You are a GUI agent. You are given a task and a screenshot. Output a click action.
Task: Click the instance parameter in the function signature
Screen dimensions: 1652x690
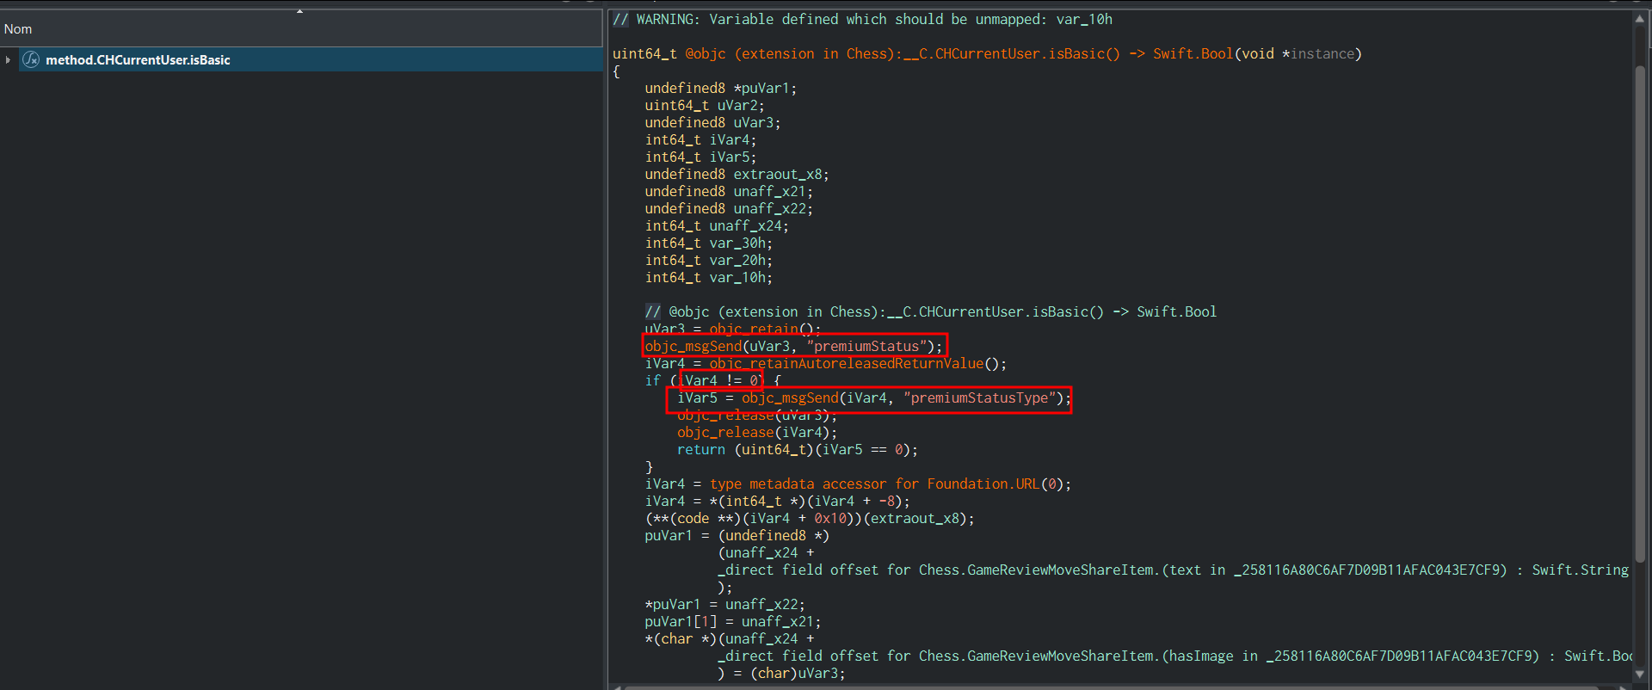tap(1322, 54)
